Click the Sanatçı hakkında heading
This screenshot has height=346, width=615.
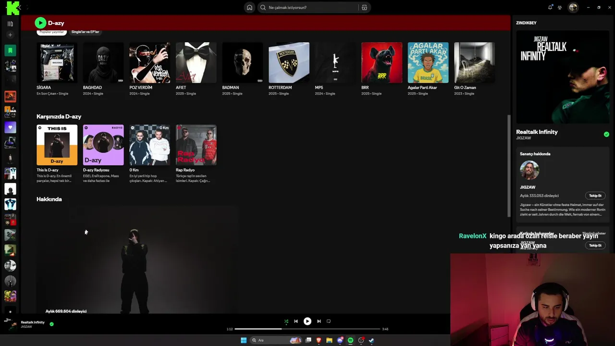coord(535,154)
